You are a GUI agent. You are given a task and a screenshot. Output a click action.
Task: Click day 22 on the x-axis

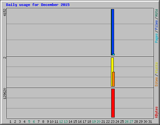pyautogui.click(x=108, y=122)
